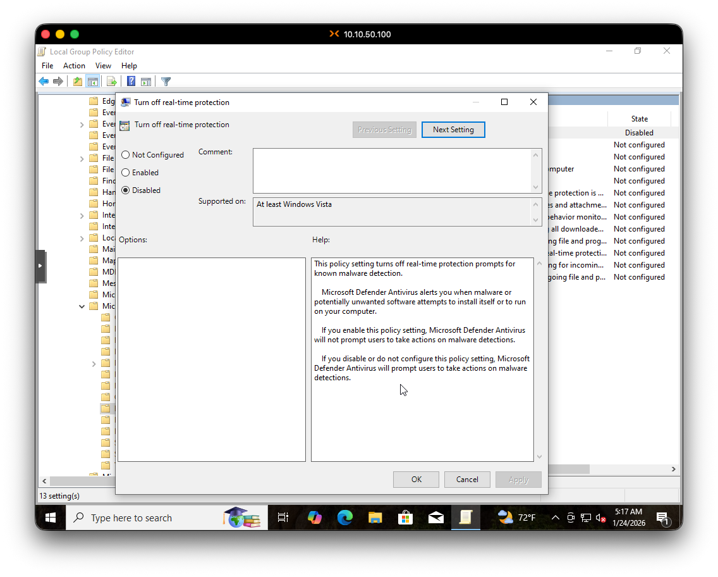The image size is (718, 577).
Task: Expand the indented subfolder with the chevron
Action: pyautogui.click(x=94, y=364)
